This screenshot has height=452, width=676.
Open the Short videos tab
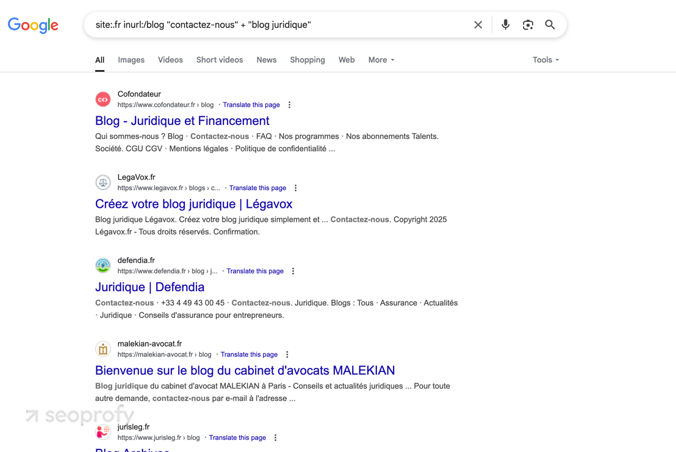coord(220,60)
